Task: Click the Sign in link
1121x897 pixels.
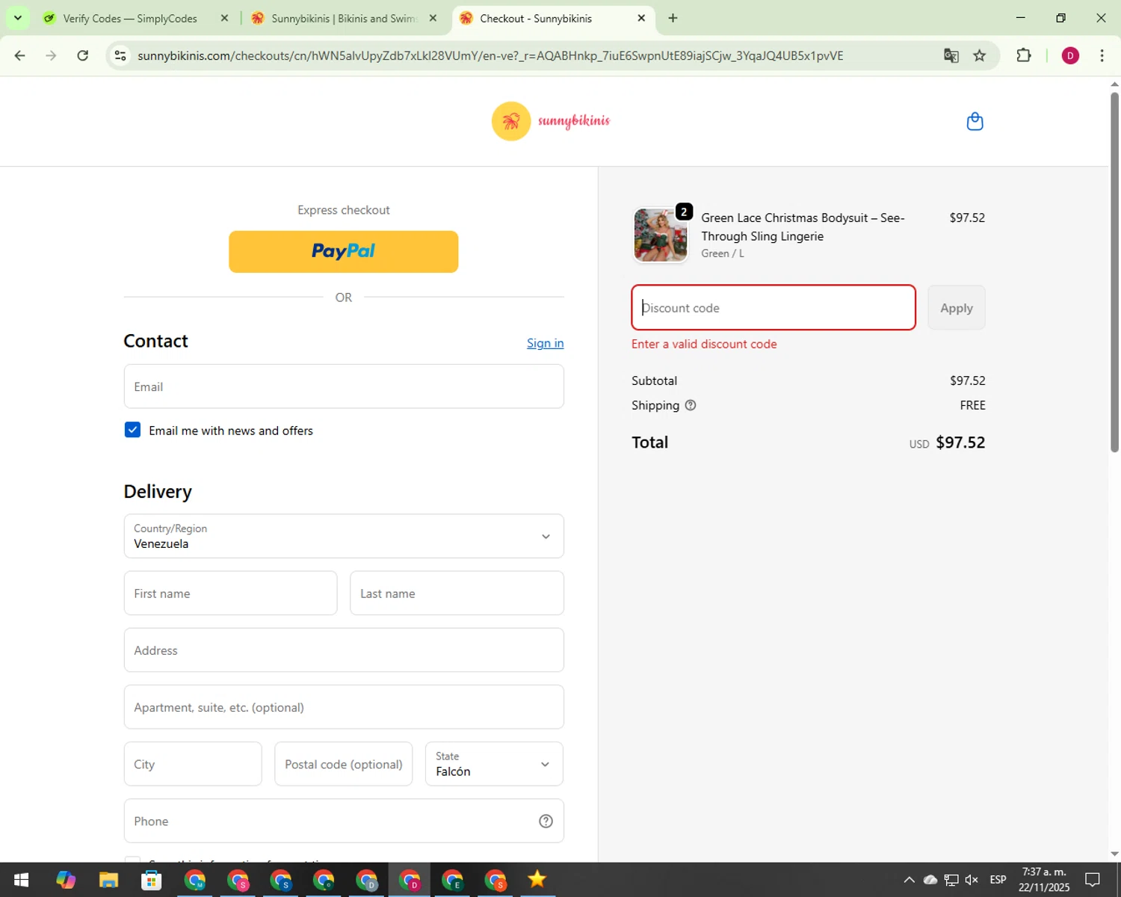Action: click(x=545, y=343)
